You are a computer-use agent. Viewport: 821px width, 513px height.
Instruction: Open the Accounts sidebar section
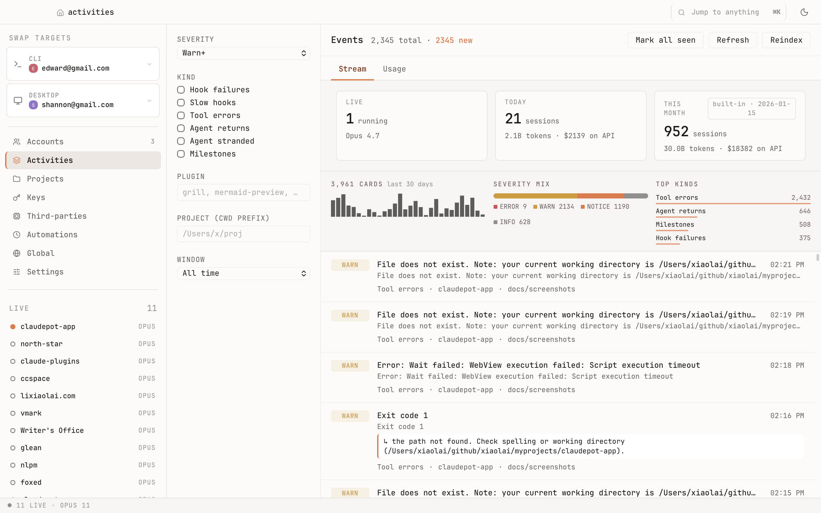coord(45,141)
